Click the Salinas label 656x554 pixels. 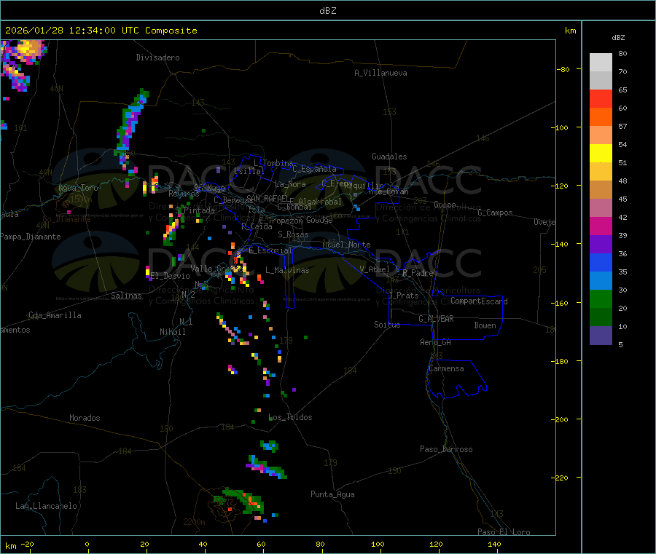point(126,296)
